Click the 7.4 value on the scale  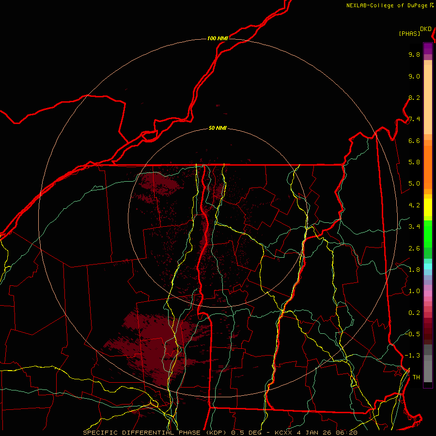click(x=414, y=119)
